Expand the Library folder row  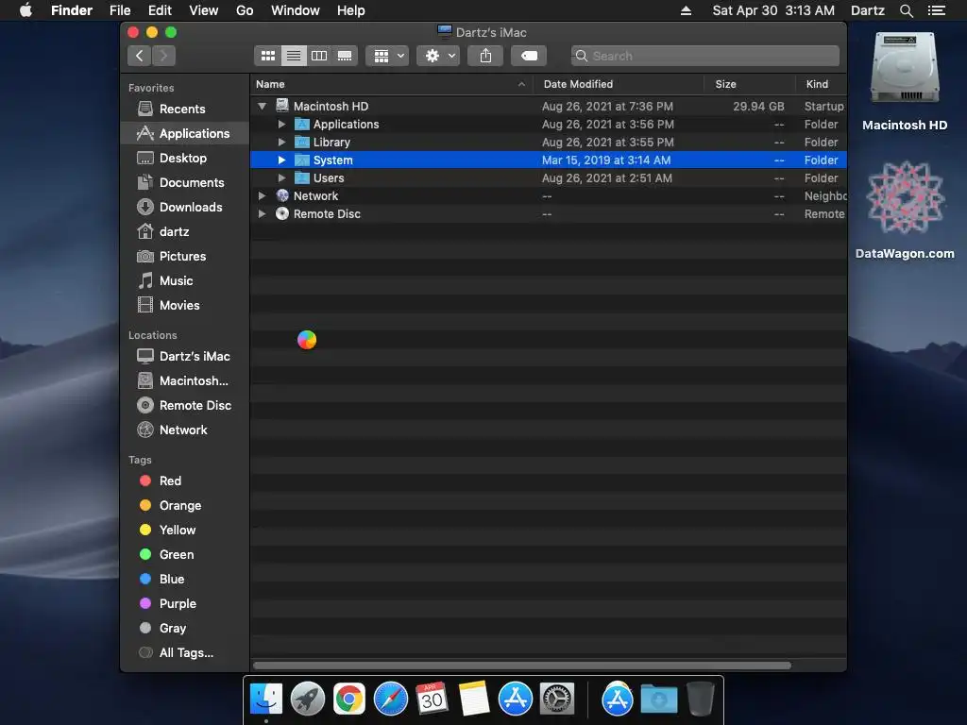[281, 142]
